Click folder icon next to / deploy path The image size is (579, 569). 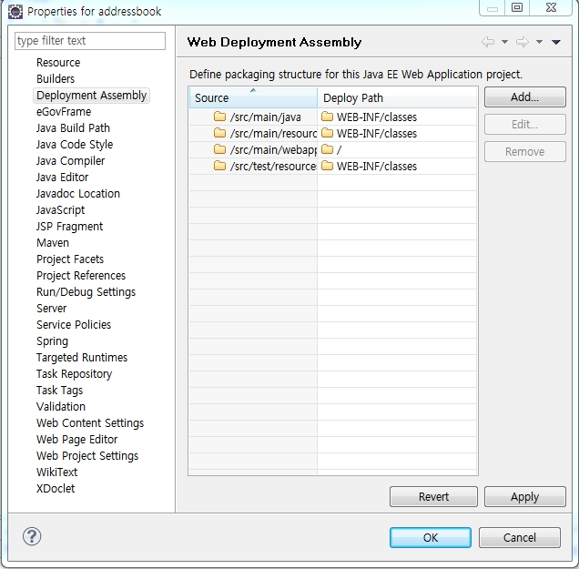click(x=327, y=149)
